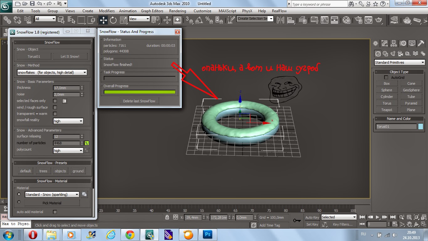Screen dimensions: 428x241
Task: Click the Torus01 object name field
Action: pyautogui.click(x=396, y=126)
